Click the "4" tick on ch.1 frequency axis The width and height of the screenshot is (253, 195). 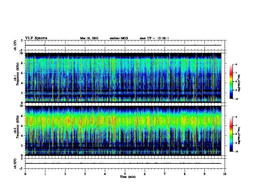[x=22, y=83]
